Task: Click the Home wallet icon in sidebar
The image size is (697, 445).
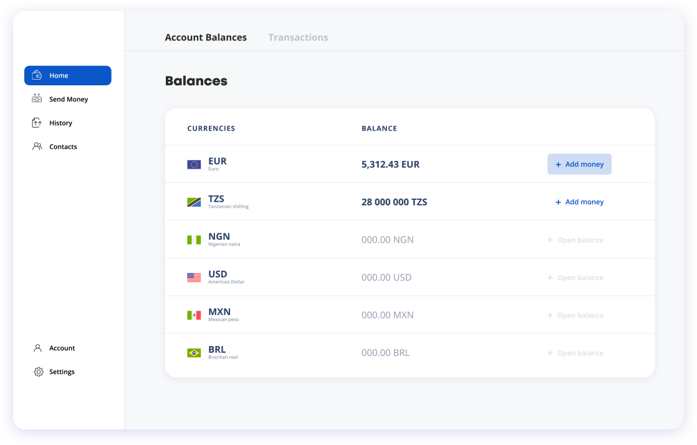Action: (37, 75)
